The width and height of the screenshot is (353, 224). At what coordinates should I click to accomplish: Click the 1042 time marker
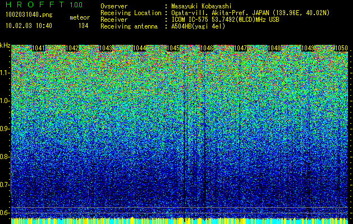tap(72, 48)
